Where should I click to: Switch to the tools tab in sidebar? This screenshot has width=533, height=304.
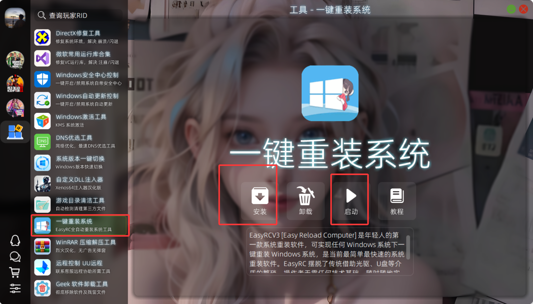tap(15, 132)
